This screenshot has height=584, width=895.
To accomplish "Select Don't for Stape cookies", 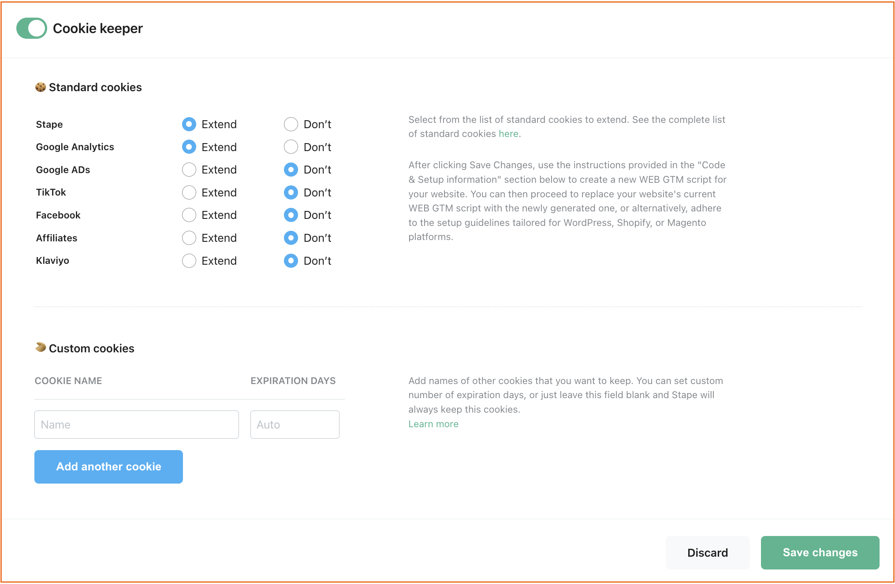I will tap(291, 124).
